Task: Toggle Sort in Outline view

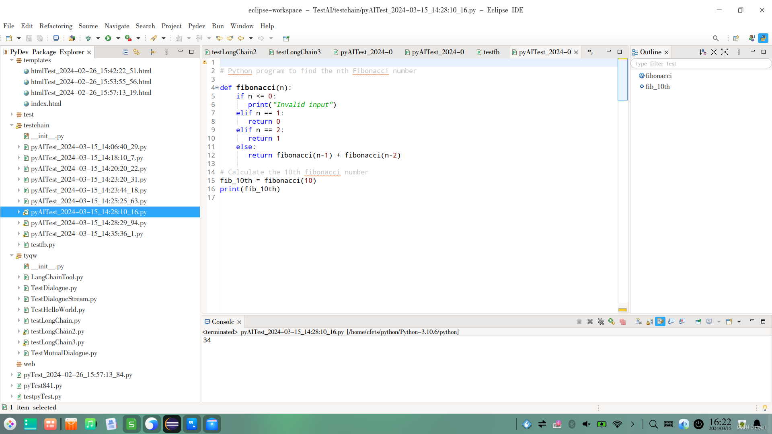Action: coord(702,52)
